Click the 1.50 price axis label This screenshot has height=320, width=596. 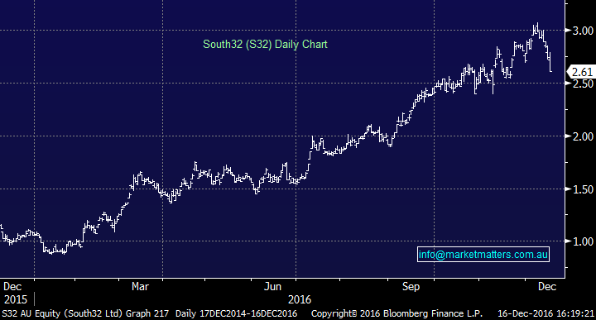coord(584,189)
